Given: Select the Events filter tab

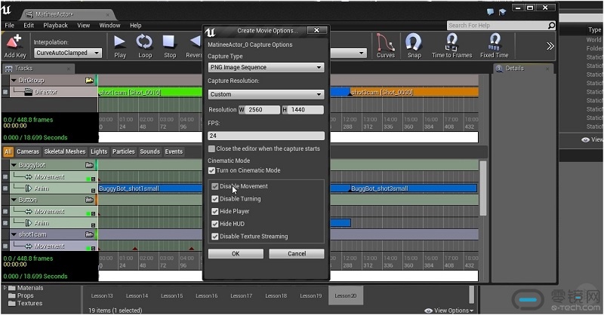Looking at the screenshot, I should point(174,151).
